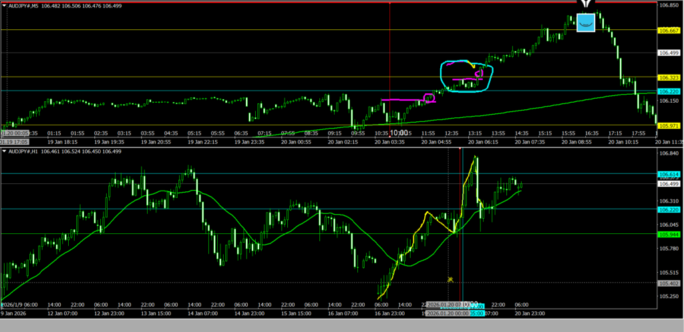Image resolution: width=684 pixels, height=332 pixels.
Task: Select the cyan 106.614 price label
Action: point(669,174)
